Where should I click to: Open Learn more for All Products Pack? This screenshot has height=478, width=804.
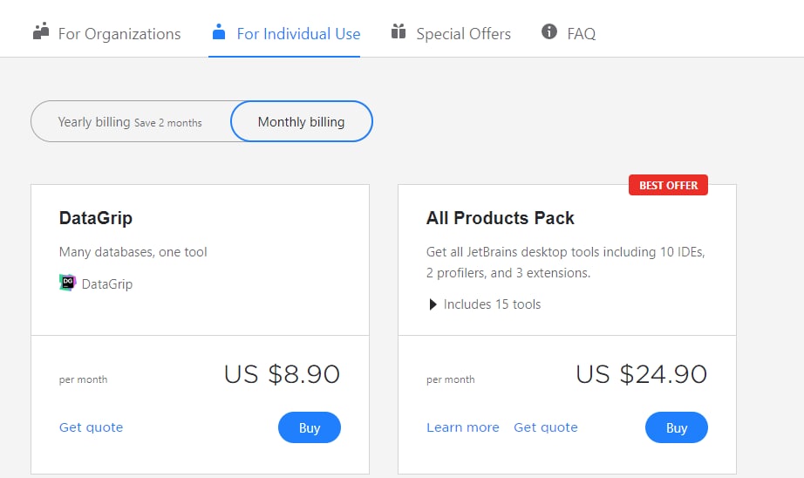coord(462,427)
